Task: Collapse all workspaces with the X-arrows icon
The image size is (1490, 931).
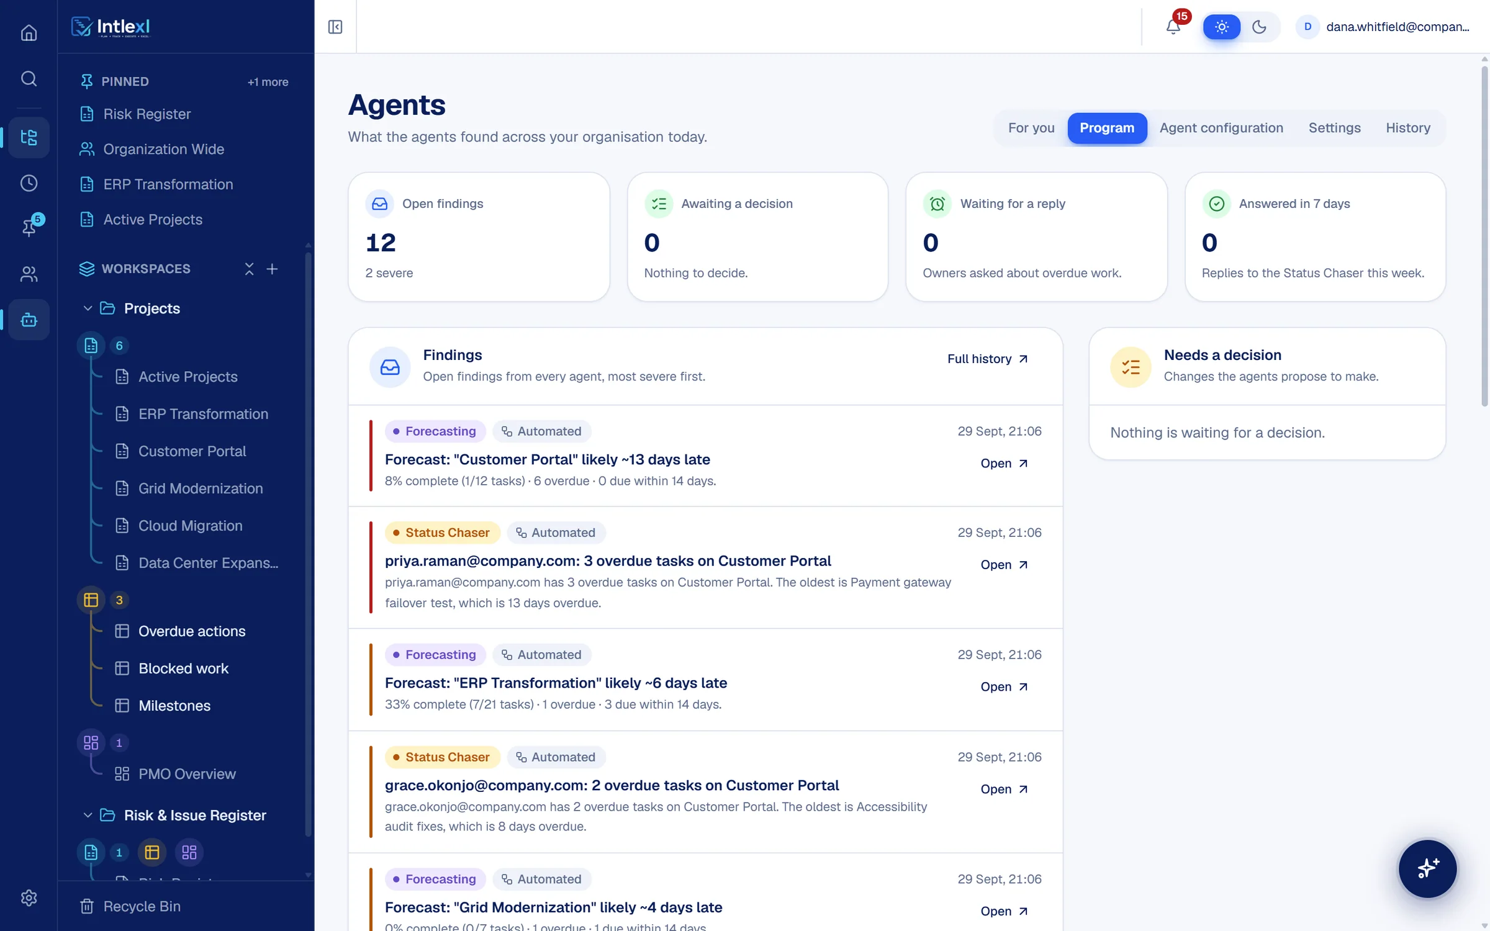Action: pyautogui.click(x=249, y=269)
